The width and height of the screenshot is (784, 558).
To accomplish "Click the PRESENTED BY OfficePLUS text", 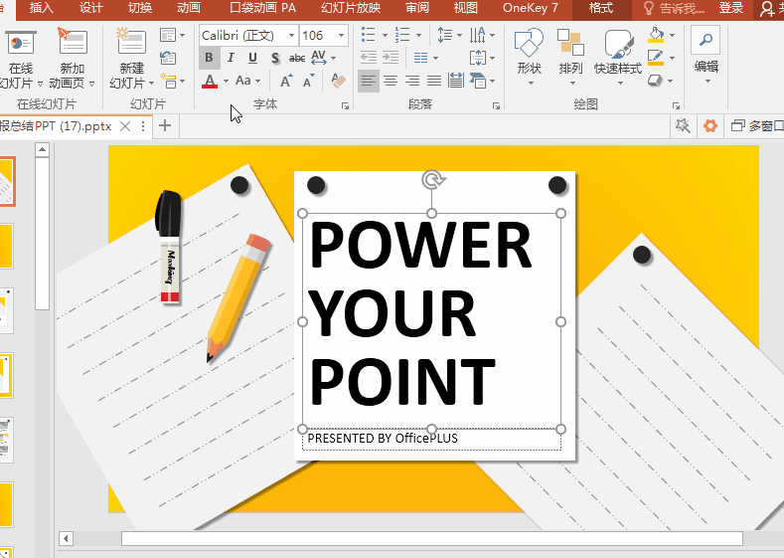I will [383, 439].
